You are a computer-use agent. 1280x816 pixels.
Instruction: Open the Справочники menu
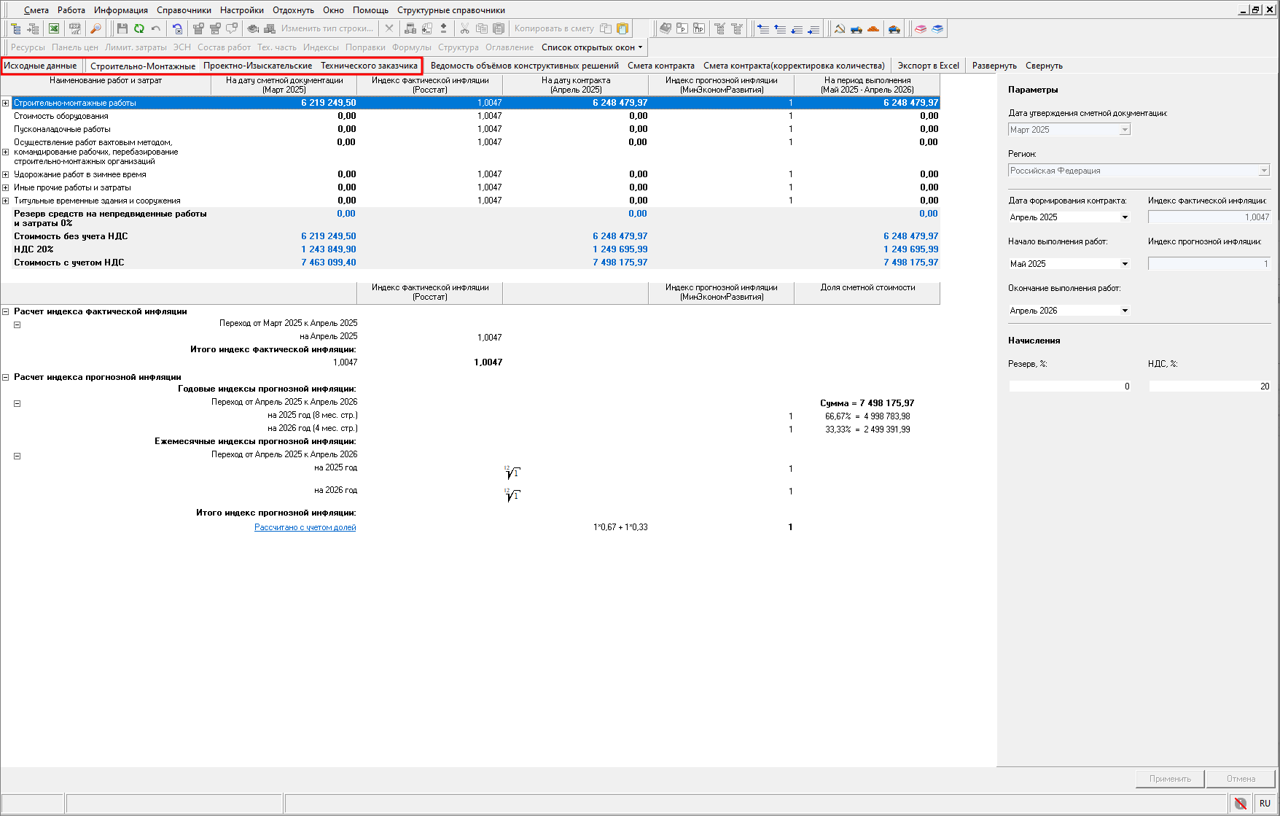pyautogui.click(x=184, y=10)
